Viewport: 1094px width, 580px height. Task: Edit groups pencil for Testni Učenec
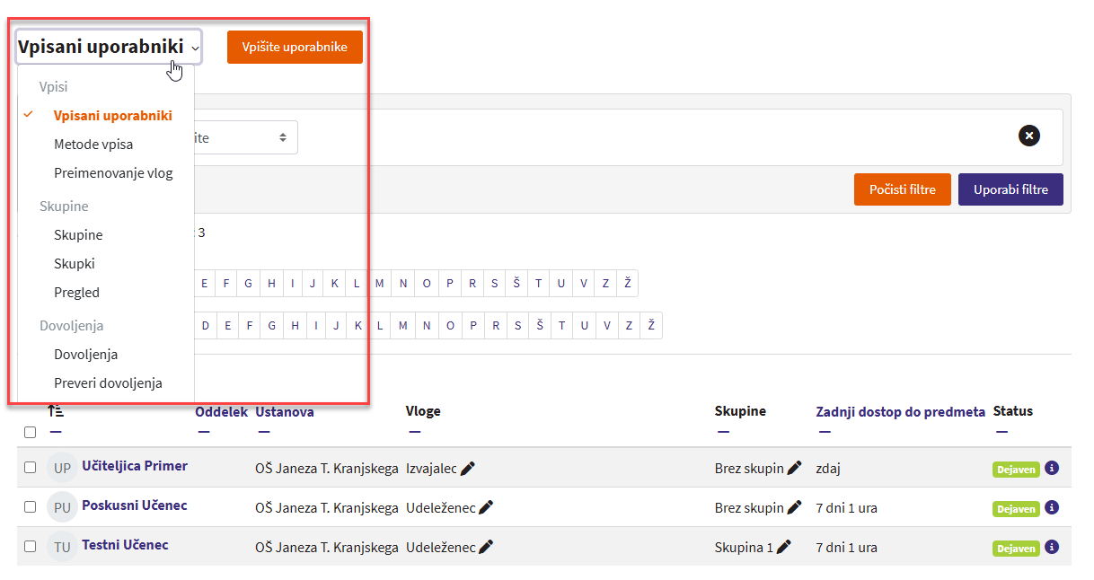pyautogui.click(x=783, y=547)
